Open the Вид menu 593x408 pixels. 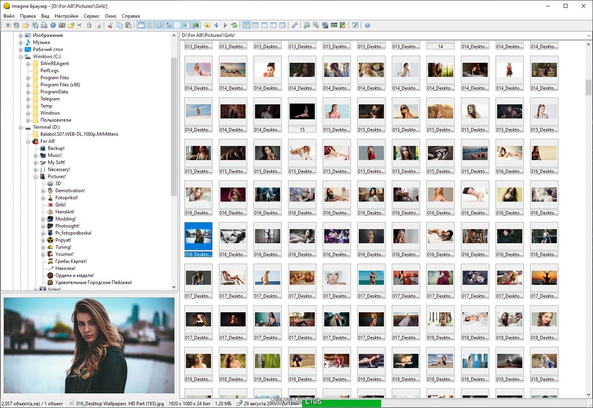tap(45, 16)
